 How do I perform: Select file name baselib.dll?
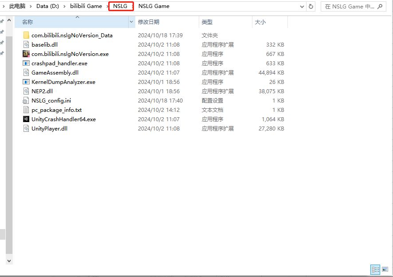tap(45, 45)
